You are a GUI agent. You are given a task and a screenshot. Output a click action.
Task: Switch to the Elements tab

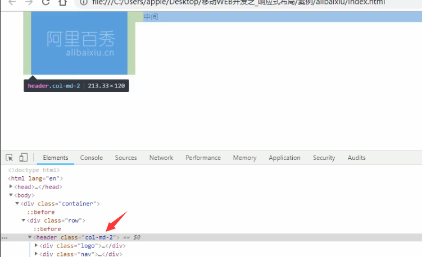pyautogui.click(x=56, y=158)
